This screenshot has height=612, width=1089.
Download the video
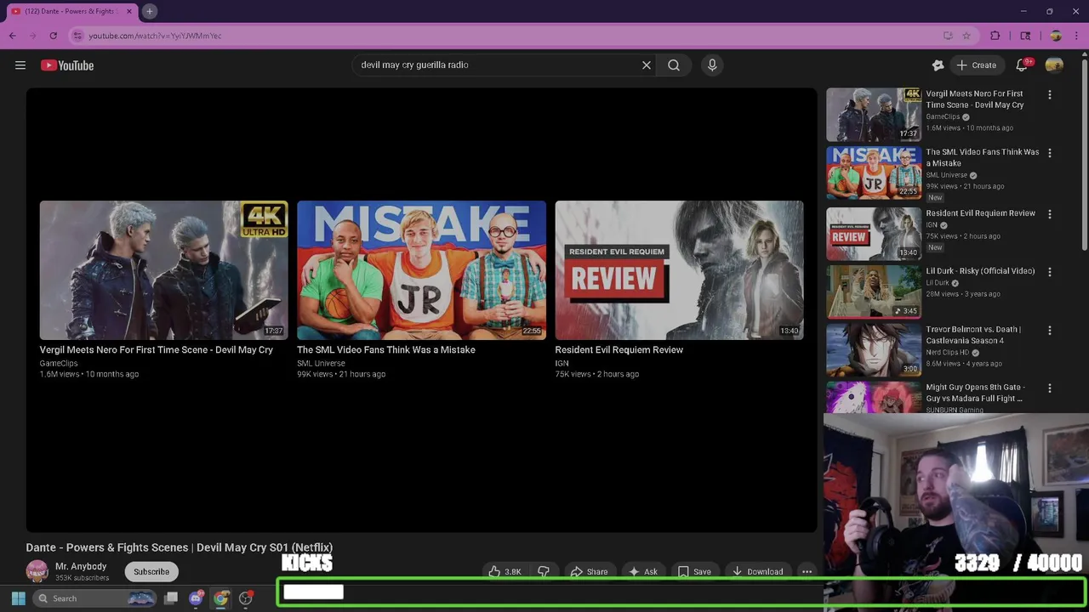(757, 571)
